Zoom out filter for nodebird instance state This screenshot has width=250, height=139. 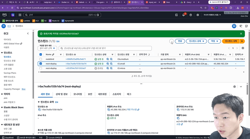click(111, 59)
